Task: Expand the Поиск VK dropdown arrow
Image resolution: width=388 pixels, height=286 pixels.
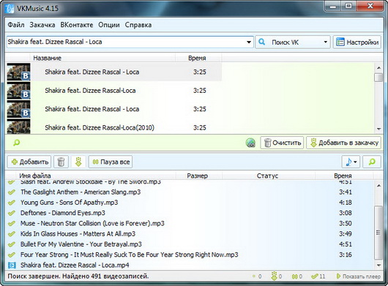Action: (326, 42)
